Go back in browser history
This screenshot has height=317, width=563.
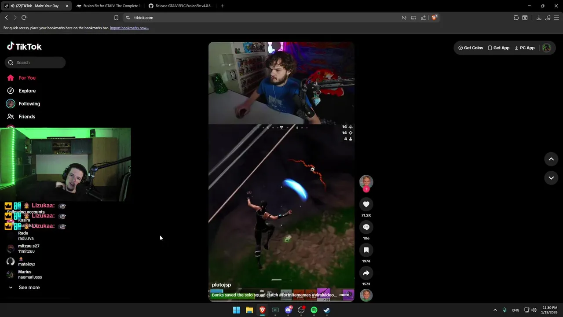pos(6,18)
